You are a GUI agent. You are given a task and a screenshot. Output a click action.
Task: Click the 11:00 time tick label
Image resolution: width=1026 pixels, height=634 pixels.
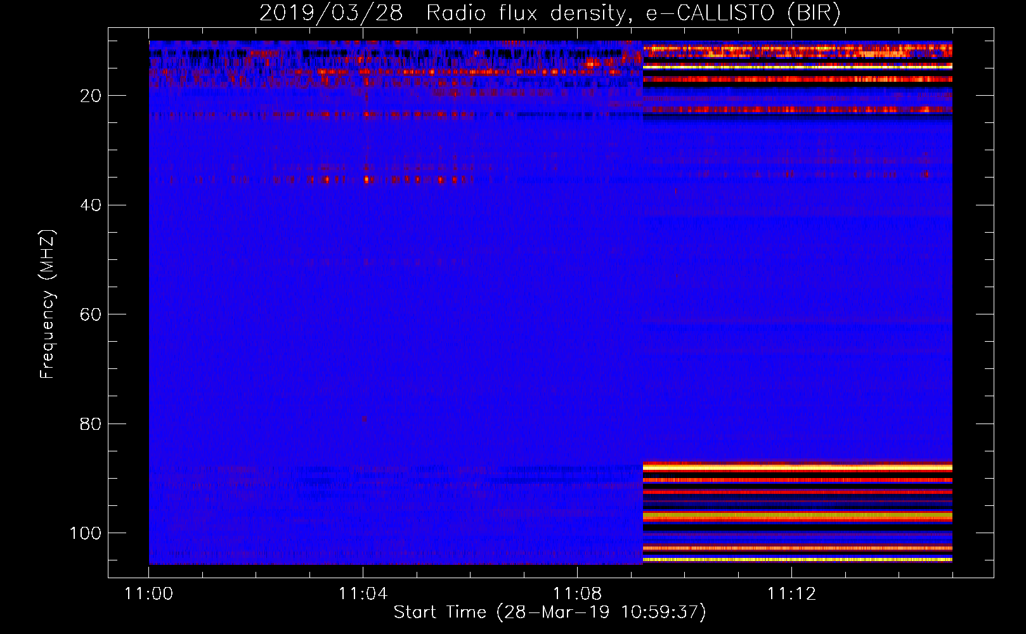point(148,593)
